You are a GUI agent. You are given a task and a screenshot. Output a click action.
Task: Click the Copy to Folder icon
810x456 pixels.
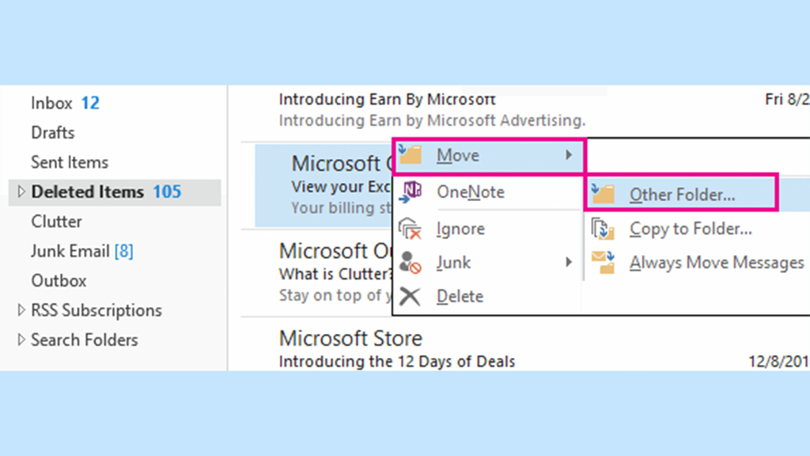pos(603,228)
